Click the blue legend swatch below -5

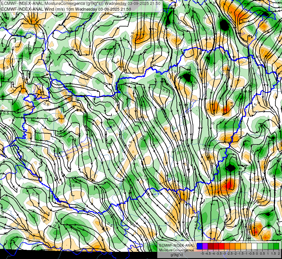click(x=200, y=246)
